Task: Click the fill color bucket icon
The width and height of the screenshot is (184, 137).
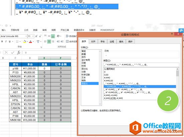Action: click(25, 41)
